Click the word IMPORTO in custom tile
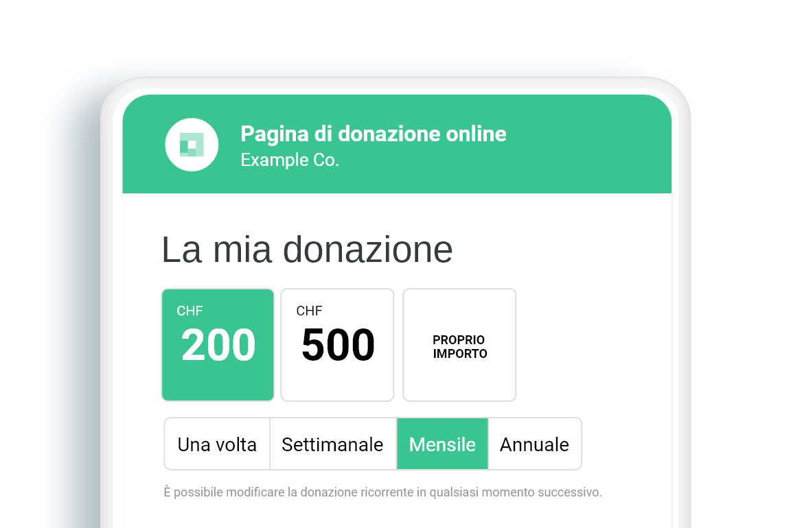 [460, 354]
